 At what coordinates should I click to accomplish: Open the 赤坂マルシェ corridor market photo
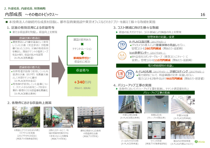59,117
